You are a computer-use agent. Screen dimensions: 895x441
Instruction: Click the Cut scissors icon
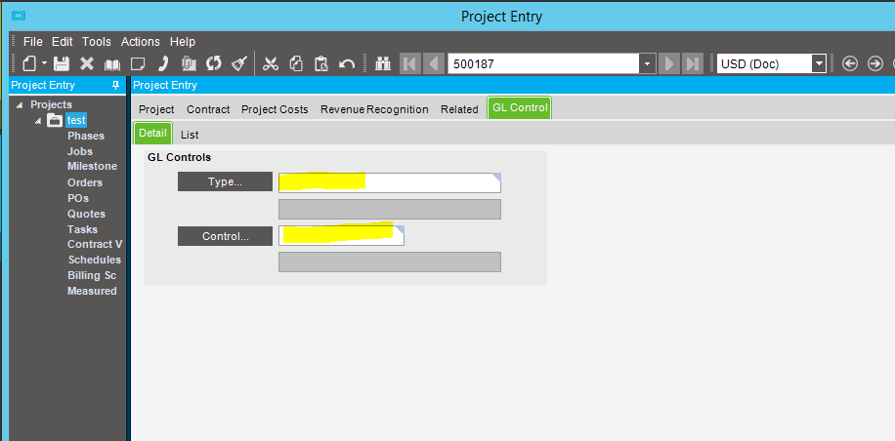(x=270, y=63)
